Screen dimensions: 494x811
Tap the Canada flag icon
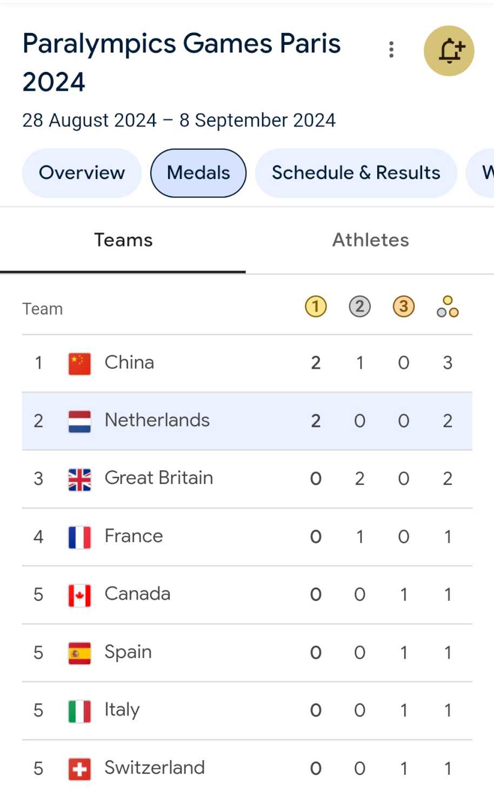79,595
